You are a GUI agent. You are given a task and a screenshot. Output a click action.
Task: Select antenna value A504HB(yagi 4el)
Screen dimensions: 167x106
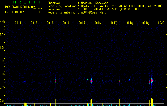coord(94,12)
